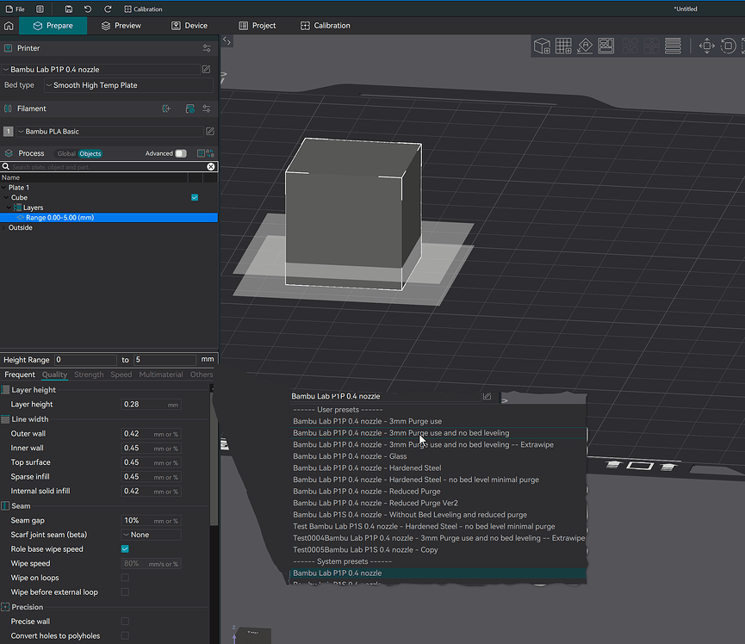The image size is (745, 644).
Task: Switch to the Prepare tab
Action: click(53, 26)
